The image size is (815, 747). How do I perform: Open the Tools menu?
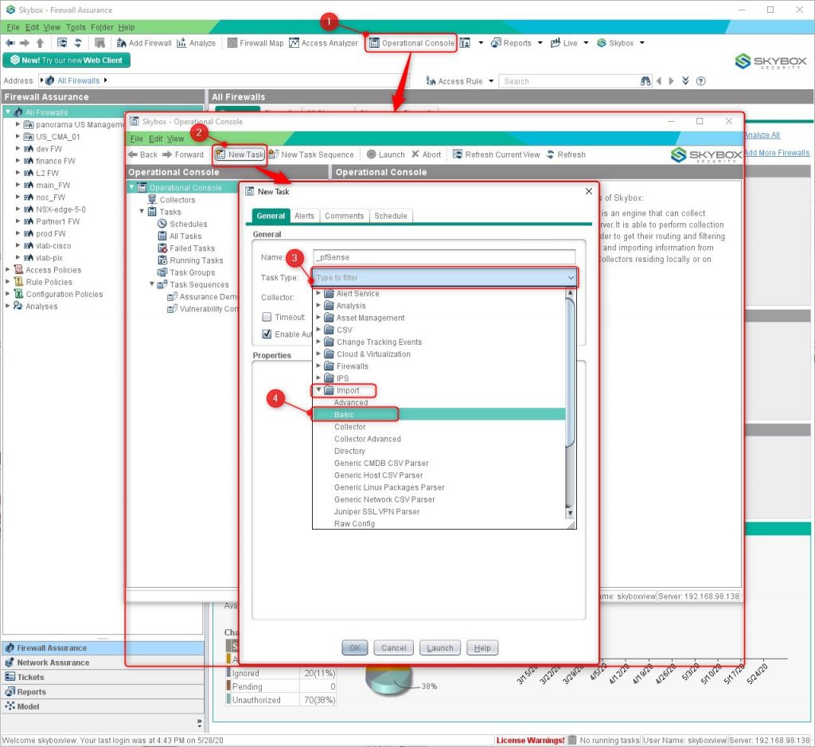(x=76, y=27)
